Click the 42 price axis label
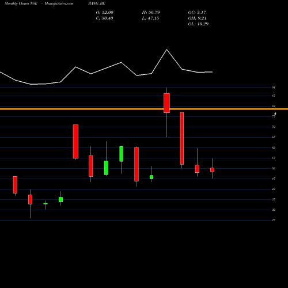The image size is (288, 288). point(274,189)
